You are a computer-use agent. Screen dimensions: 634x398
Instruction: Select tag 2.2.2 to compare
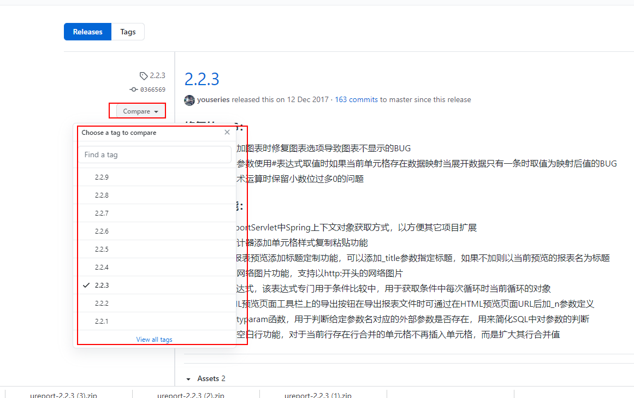point(155,303)
